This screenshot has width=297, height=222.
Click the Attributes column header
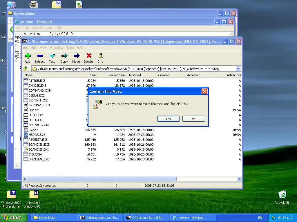coord(228,75)
